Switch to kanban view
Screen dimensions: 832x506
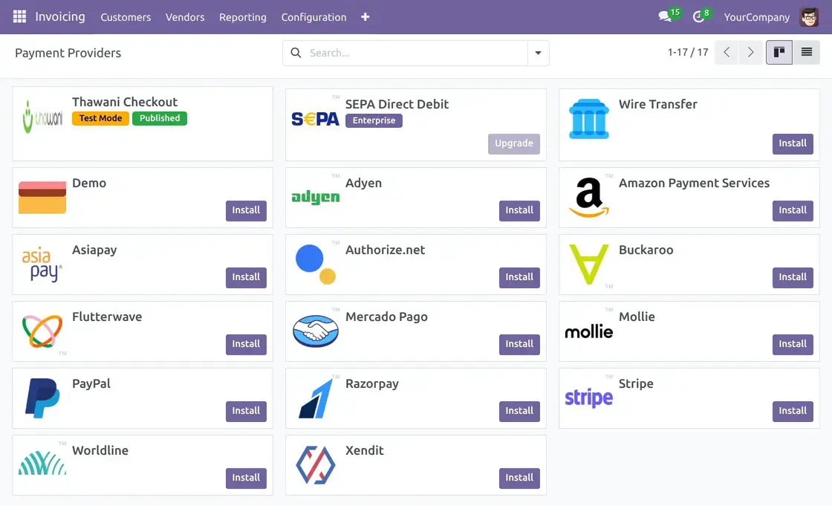point(779,52)
